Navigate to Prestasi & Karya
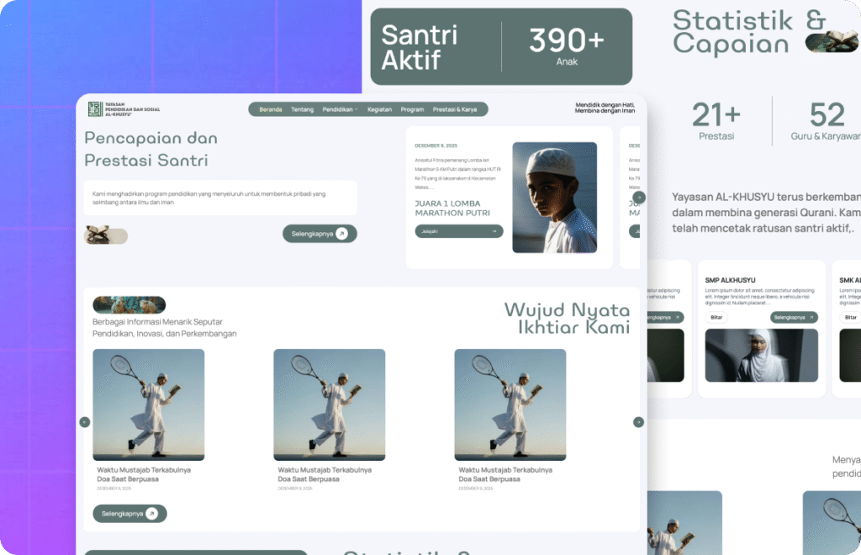This screenshot has height=555, width=861. coord(454,109)
